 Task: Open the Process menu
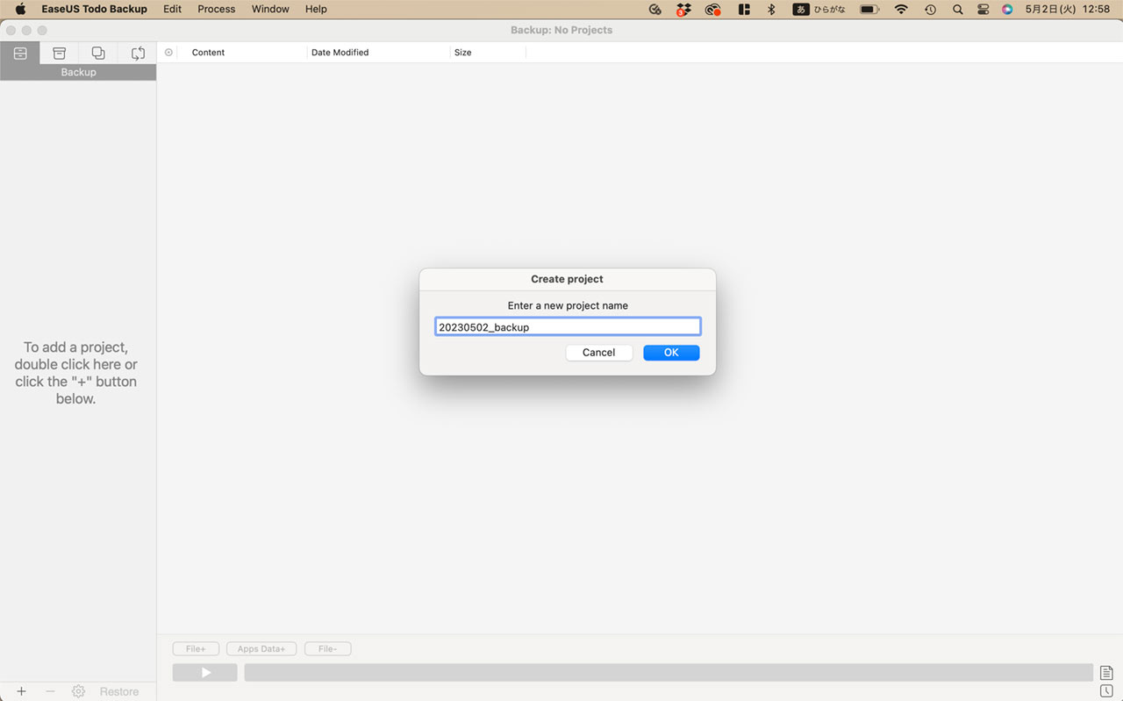coord(216,9)
